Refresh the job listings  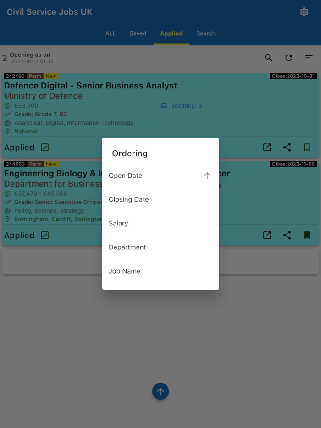click(289, 58)
